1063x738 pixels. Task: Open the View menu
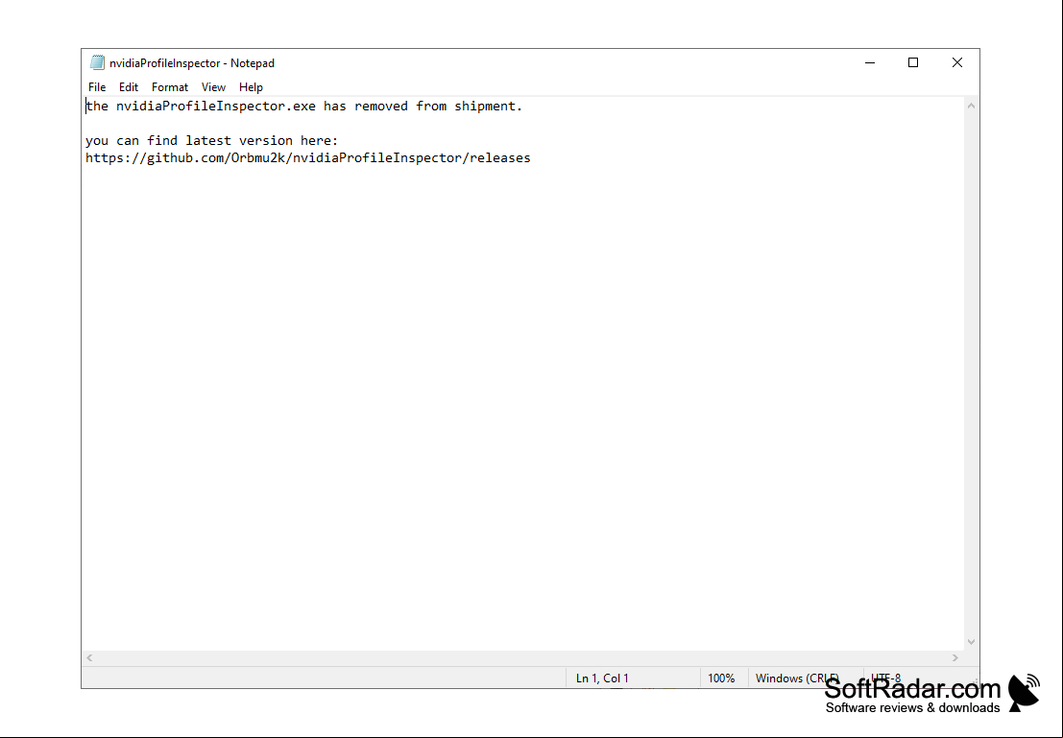(213, 86)
